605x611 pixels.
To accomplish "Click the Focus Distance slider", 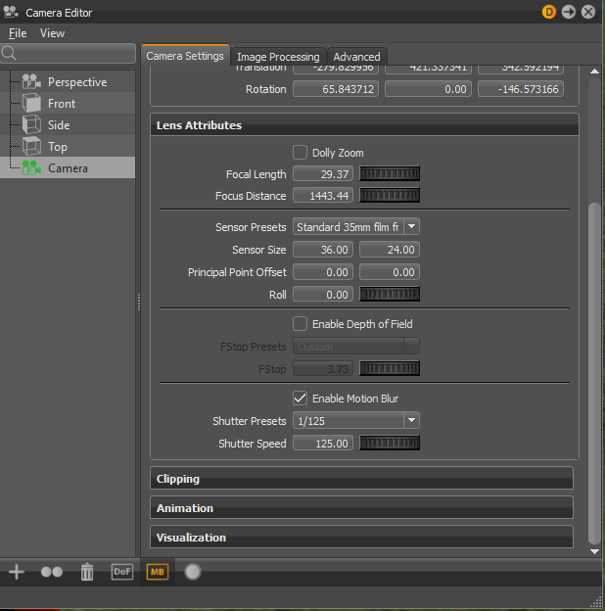I will click(x=390, y=195).
